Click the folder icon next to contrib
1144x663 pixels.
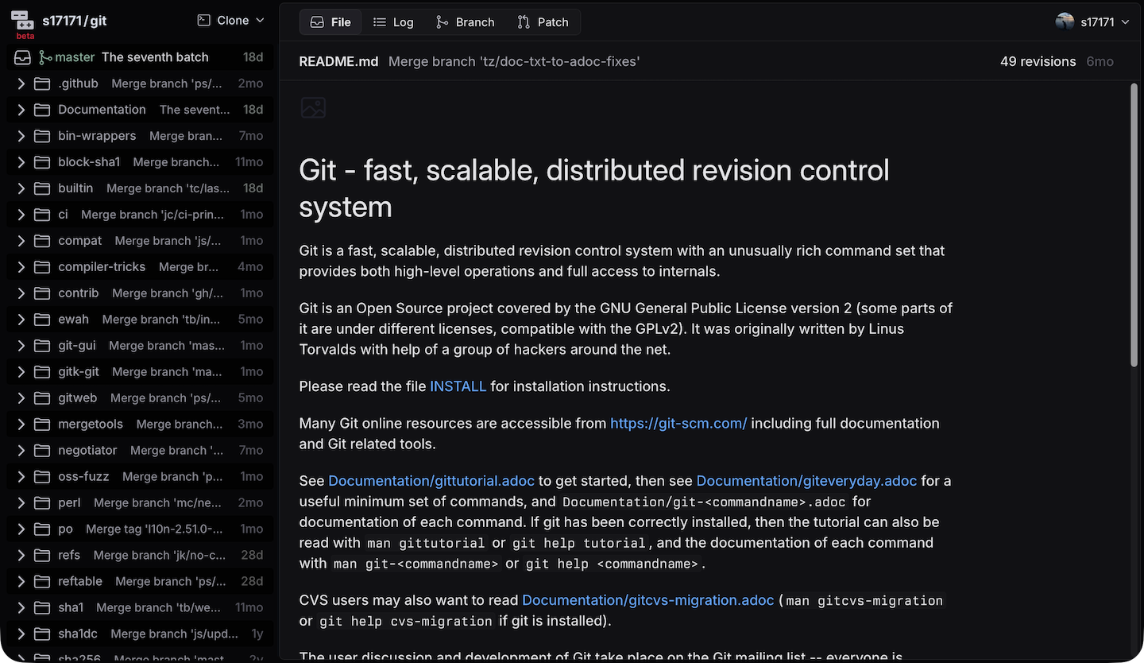[42, 293]
